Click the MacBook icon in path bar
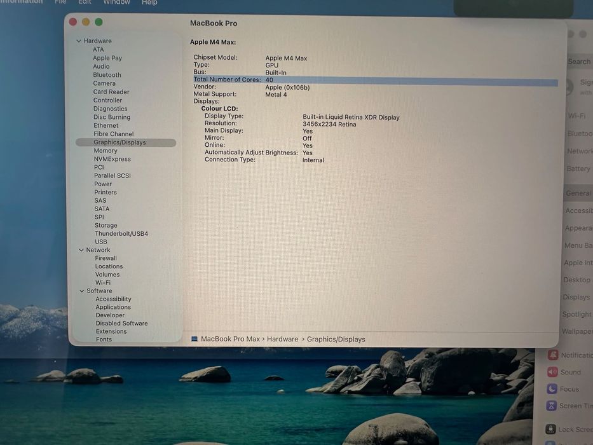This screenshot has width=593, height=445. tap(194, 339)
